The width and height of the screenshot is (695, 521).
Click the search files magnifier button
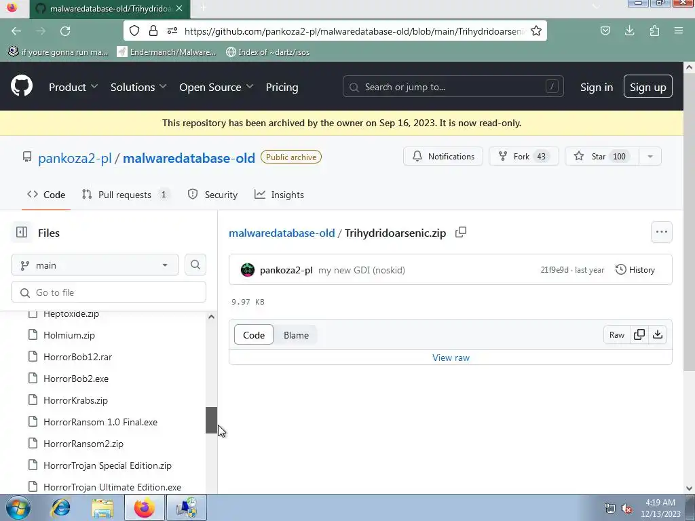(x=195, y=265)
